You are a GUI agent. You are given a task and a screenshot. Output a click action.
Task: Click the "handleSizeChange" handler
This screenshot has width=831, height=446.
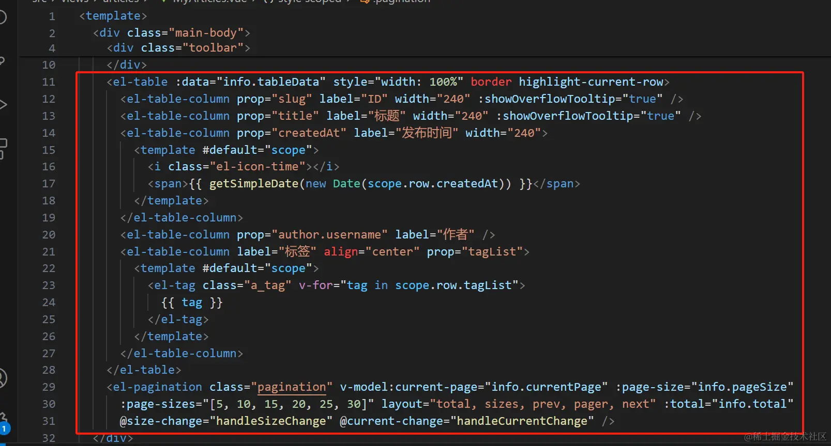tap(271, 421)
